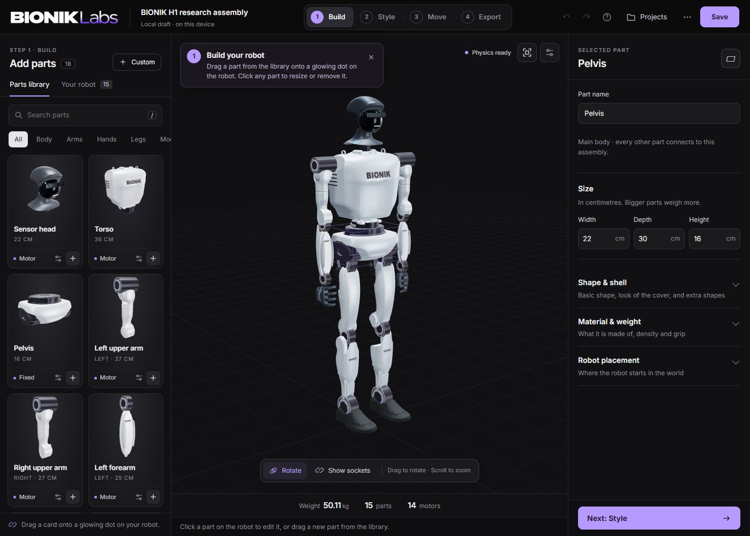
Task: Click the selected part panel layout icon
Action: coord(731,59)
